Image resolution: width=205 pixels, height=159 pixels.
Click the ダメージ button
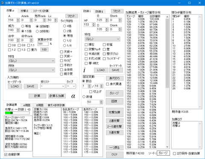pos(114,93)
